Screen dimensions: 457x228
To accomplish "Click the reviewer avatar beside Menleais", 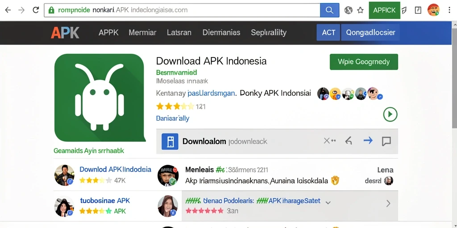I will 168,175.
